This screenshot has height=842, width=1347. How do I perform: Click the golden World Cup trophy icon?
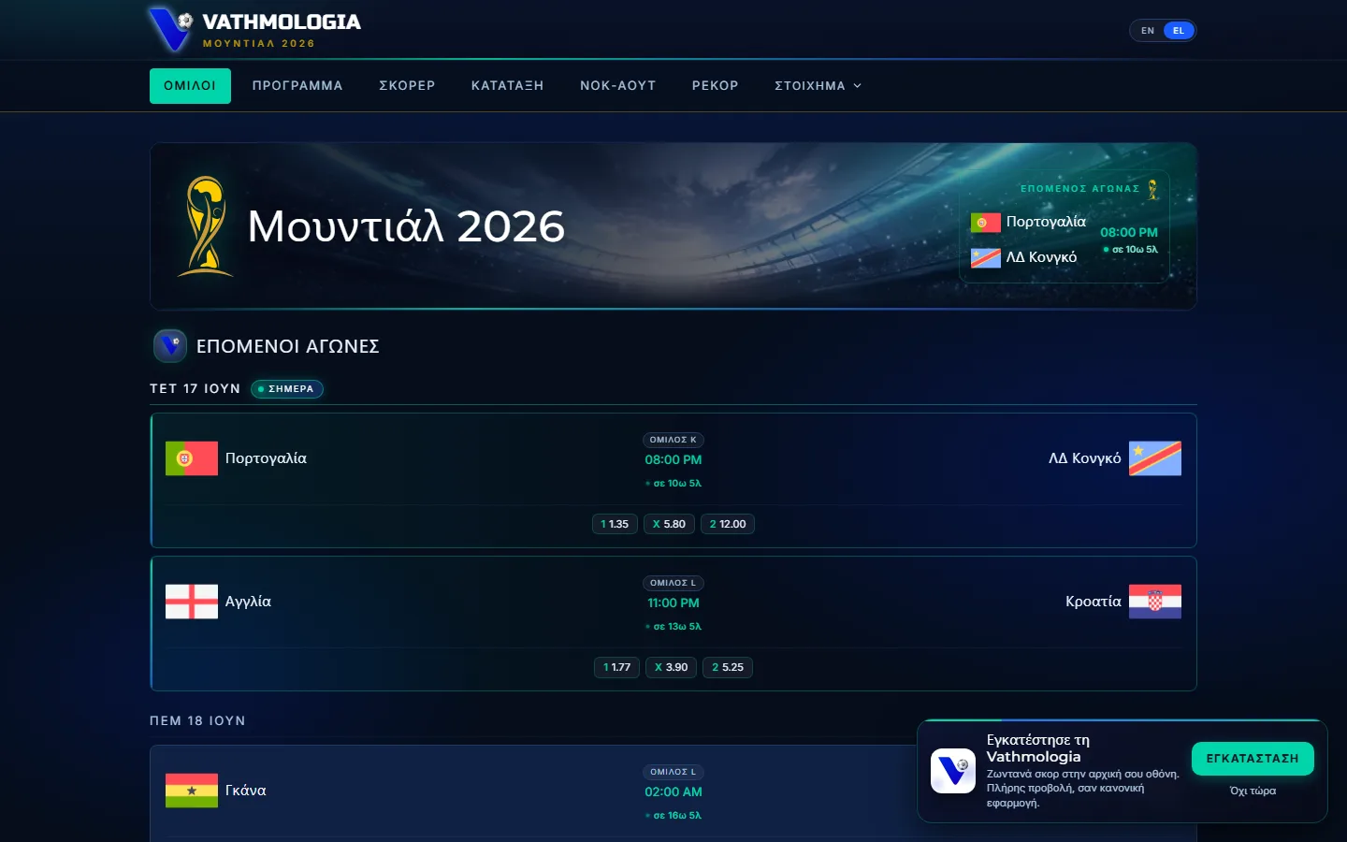[x=206, y=225]
